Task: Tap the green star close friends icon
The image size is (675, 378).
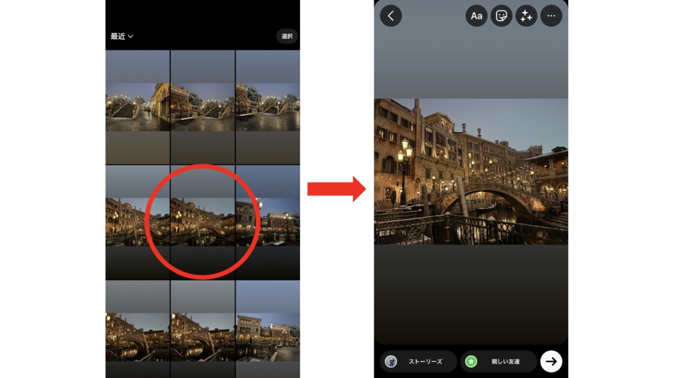Action: click(471, 362)
